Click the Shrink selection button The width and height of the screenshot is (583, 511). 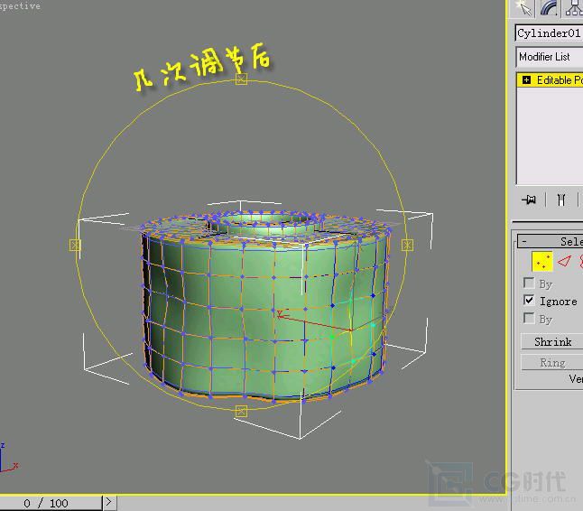click(552, 341)
